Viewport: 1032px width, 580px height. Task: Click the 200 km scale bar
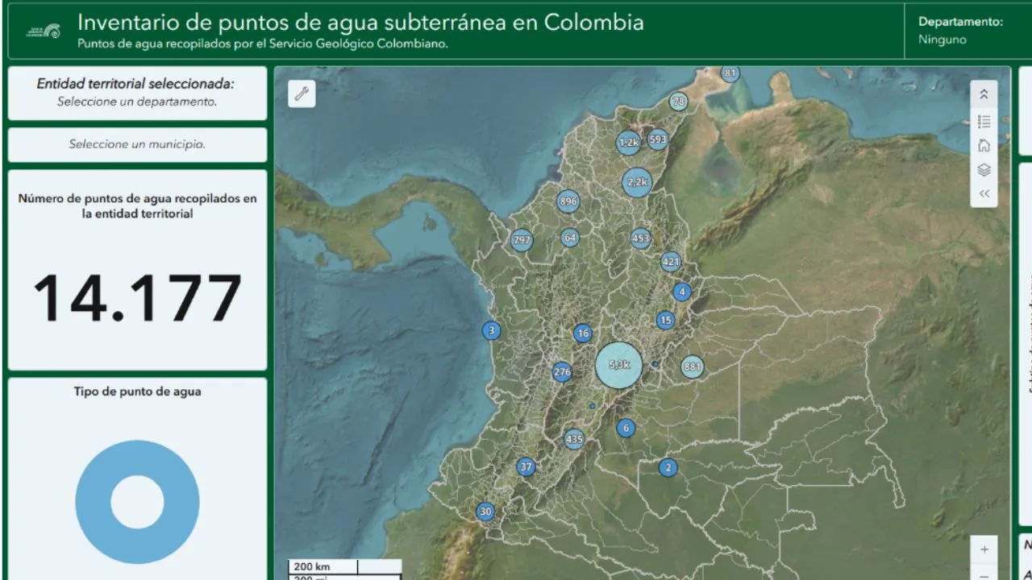(x=345, y=566)
